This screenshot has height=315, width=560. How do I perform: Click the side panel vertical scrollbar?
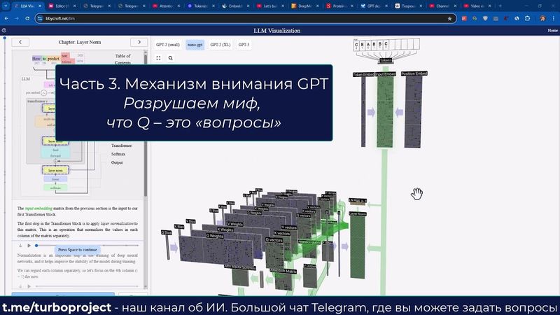point(146,124)
